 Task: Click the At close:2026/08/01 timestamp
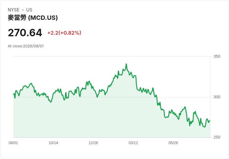[26, 46]
